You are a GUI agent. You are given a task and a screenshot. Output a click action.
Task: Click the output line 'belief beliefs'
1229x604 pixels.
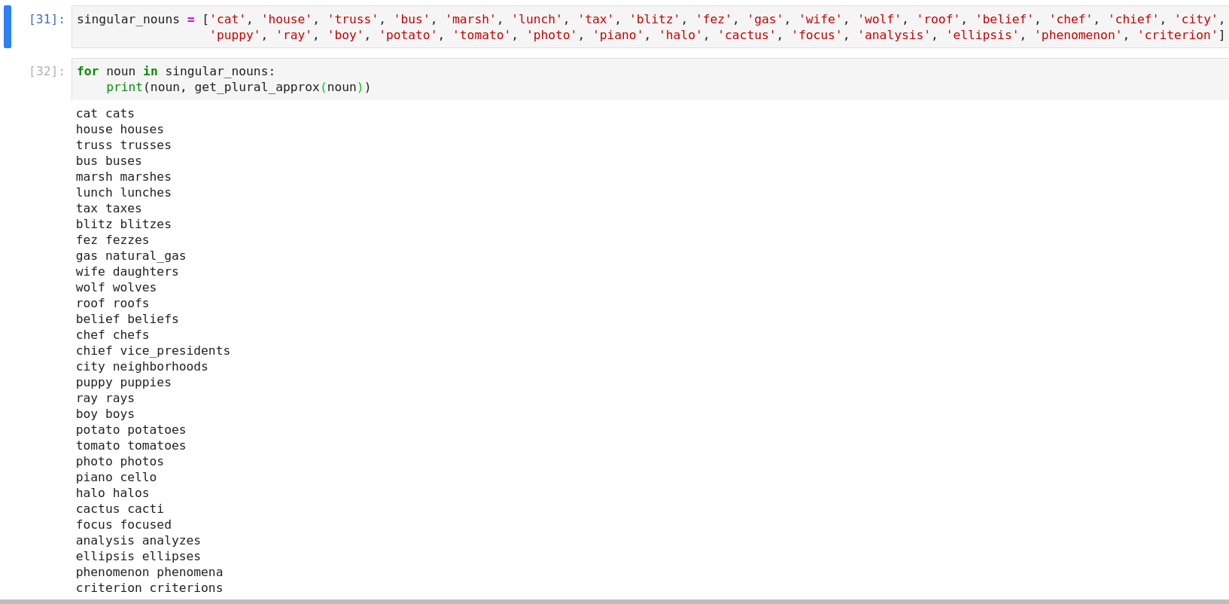coord(127,319)
